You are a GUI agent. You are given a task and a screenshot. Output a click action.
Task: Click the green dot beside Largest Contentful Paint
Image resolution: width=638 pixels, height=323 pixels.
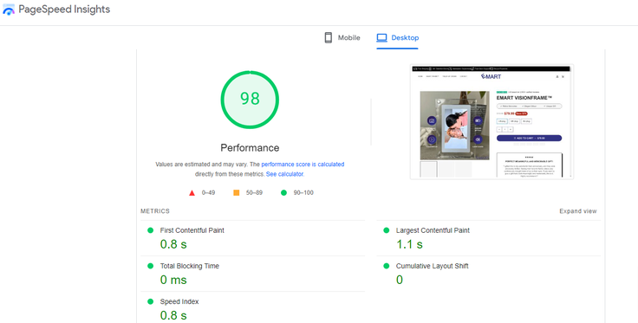pos(387,230)
